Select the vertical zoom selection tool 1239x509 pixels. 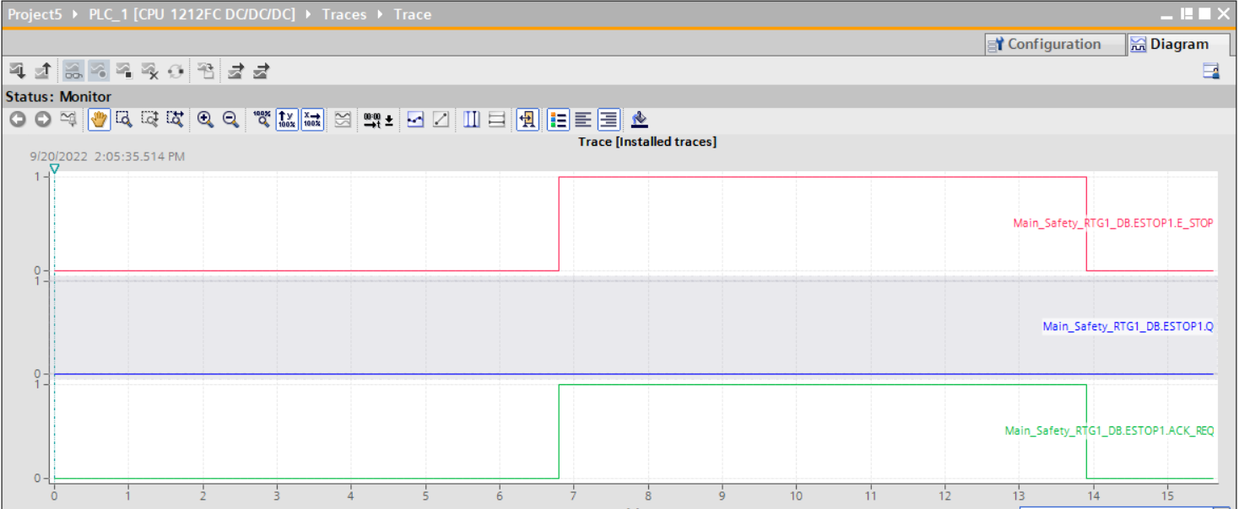[x=149, y=120]
